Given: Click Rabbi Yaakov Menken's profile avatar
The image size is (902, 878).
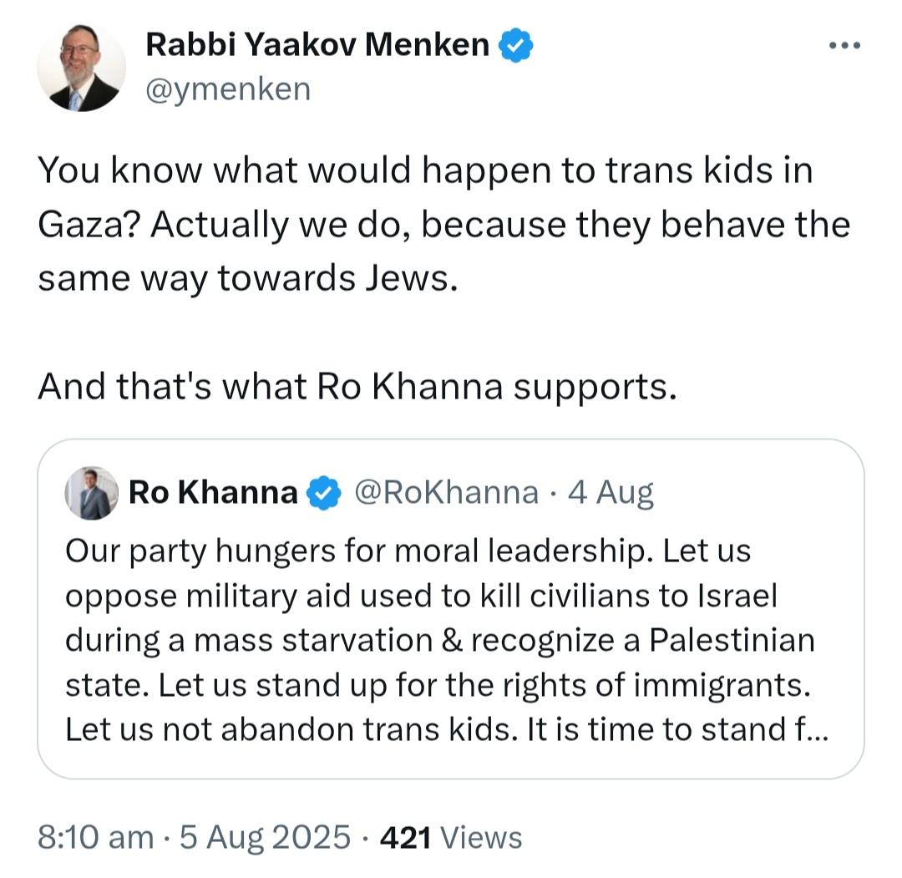Looking at the screenshot, I should pyautogui.click(x=82, y=69).
